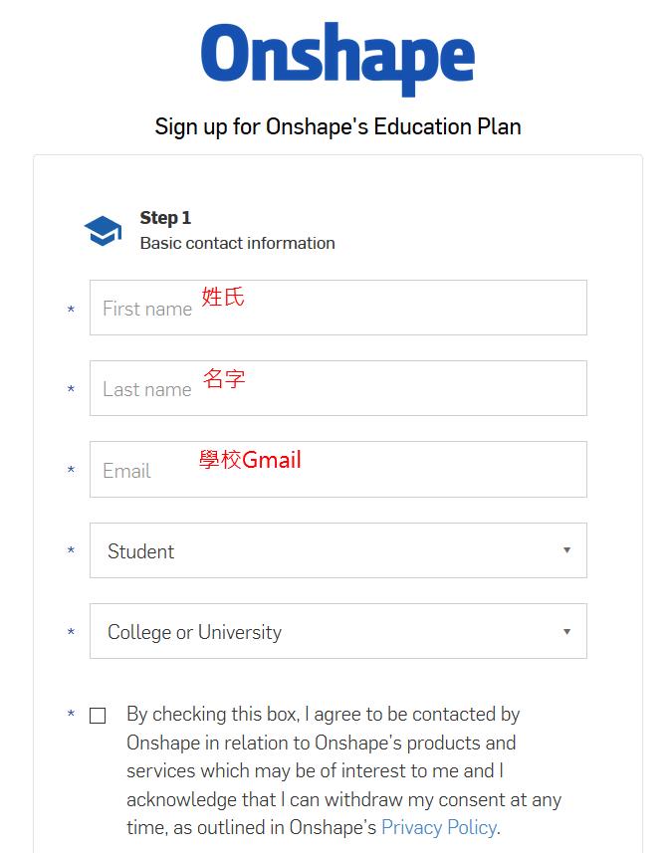Click the 'Basic contact information' subtitle
Screen dimensions: 668x853
coord(237,243)
